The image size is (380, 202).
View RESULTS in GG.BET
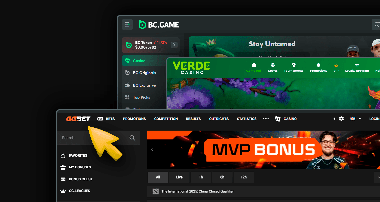[x=193, y=119]
